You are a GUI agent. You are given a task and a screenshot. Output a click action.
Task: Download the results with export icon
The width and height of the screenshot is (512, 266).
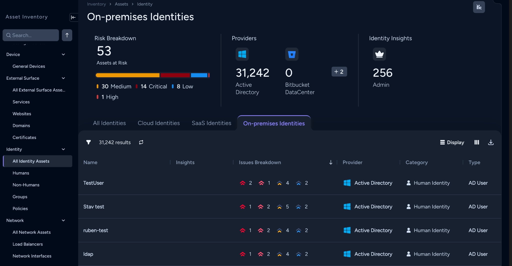pos(491,142)
